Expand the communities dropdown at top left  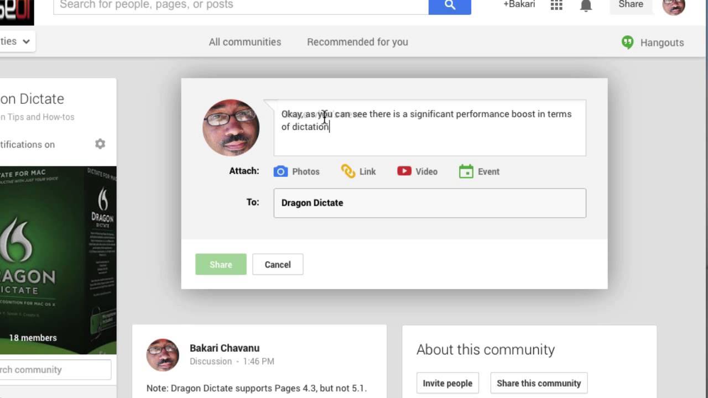pos(17,41)
